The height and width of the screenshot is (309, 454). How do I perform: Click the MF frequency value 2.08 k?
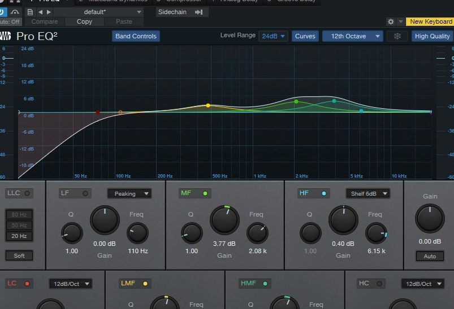coord(258,251)
